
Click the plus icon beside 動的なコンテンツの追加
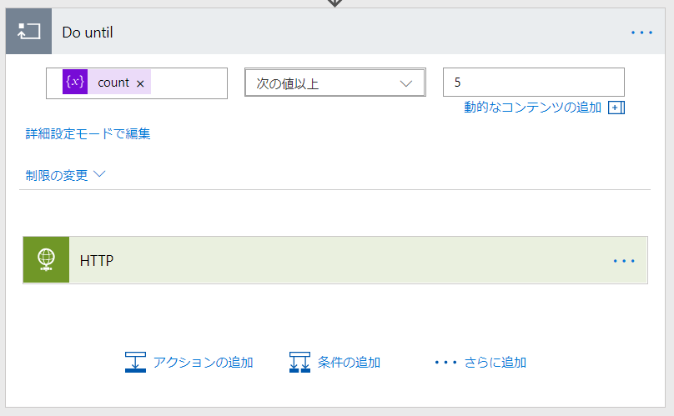coord(616,108)
